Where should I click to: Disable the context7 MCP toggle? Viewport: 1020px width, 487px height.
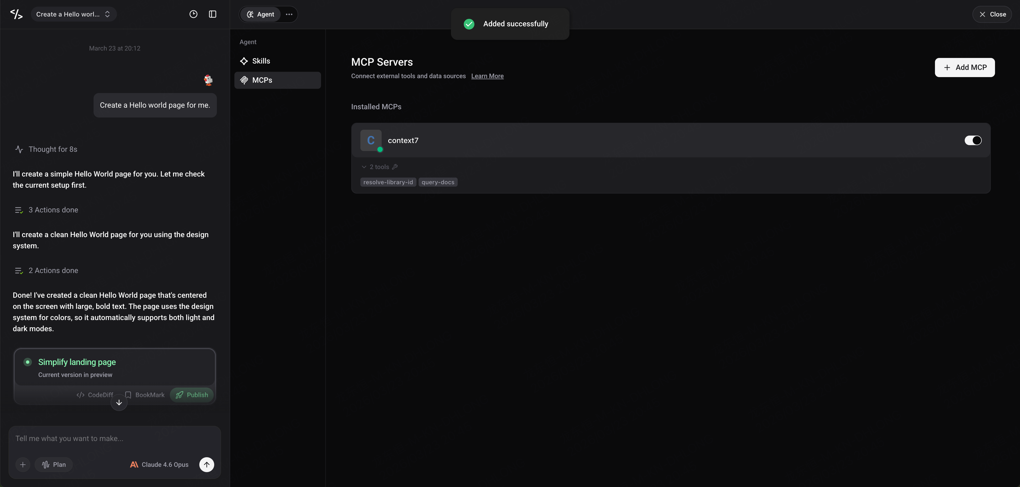(x=973, y=140)
